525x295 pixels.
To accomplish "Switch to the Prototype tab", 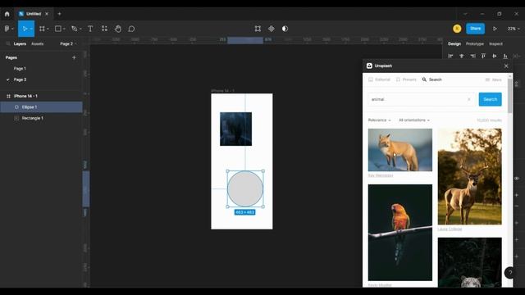I will point(475,43).
